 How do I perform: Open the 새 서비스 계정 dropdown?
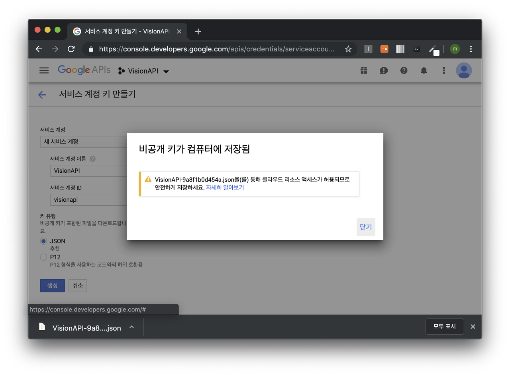coord(84,142)
